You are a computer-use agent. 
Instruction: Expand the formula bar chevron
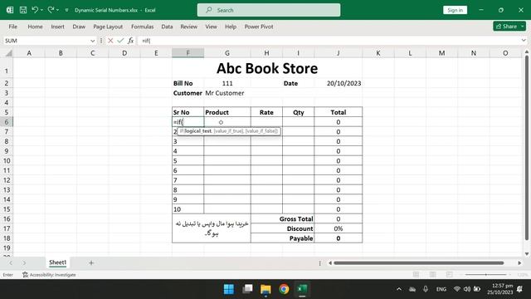tap(524, 41)
